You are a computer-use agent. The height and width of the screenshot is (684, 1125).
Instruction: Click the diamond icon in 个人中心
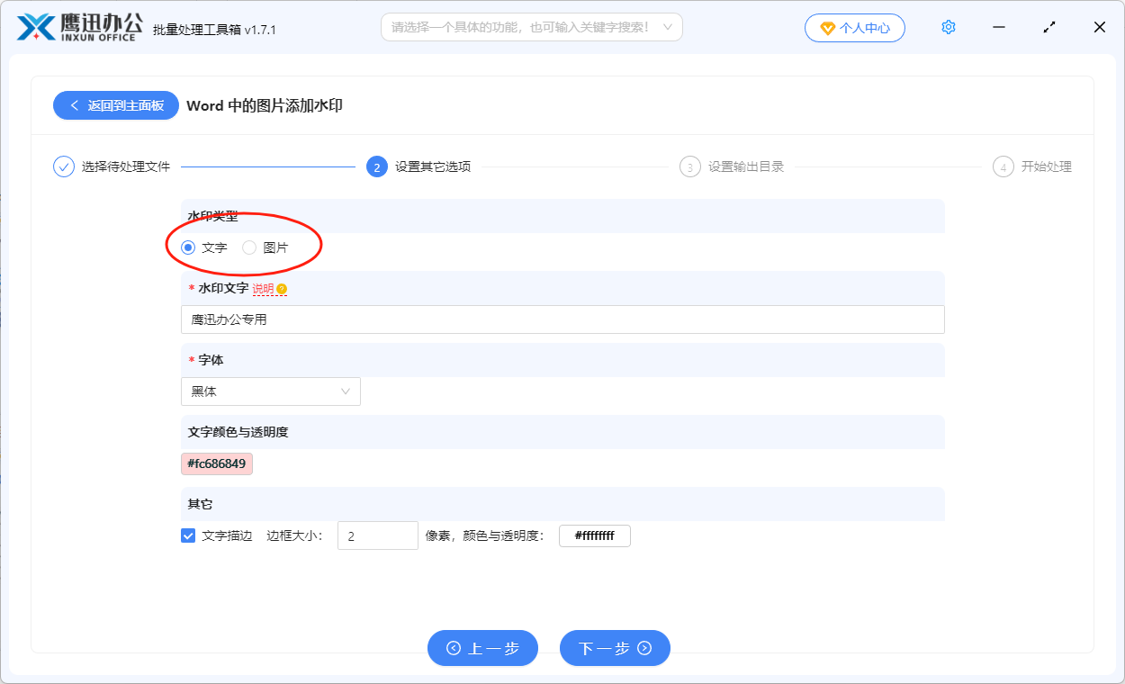[x=827, y=28]
